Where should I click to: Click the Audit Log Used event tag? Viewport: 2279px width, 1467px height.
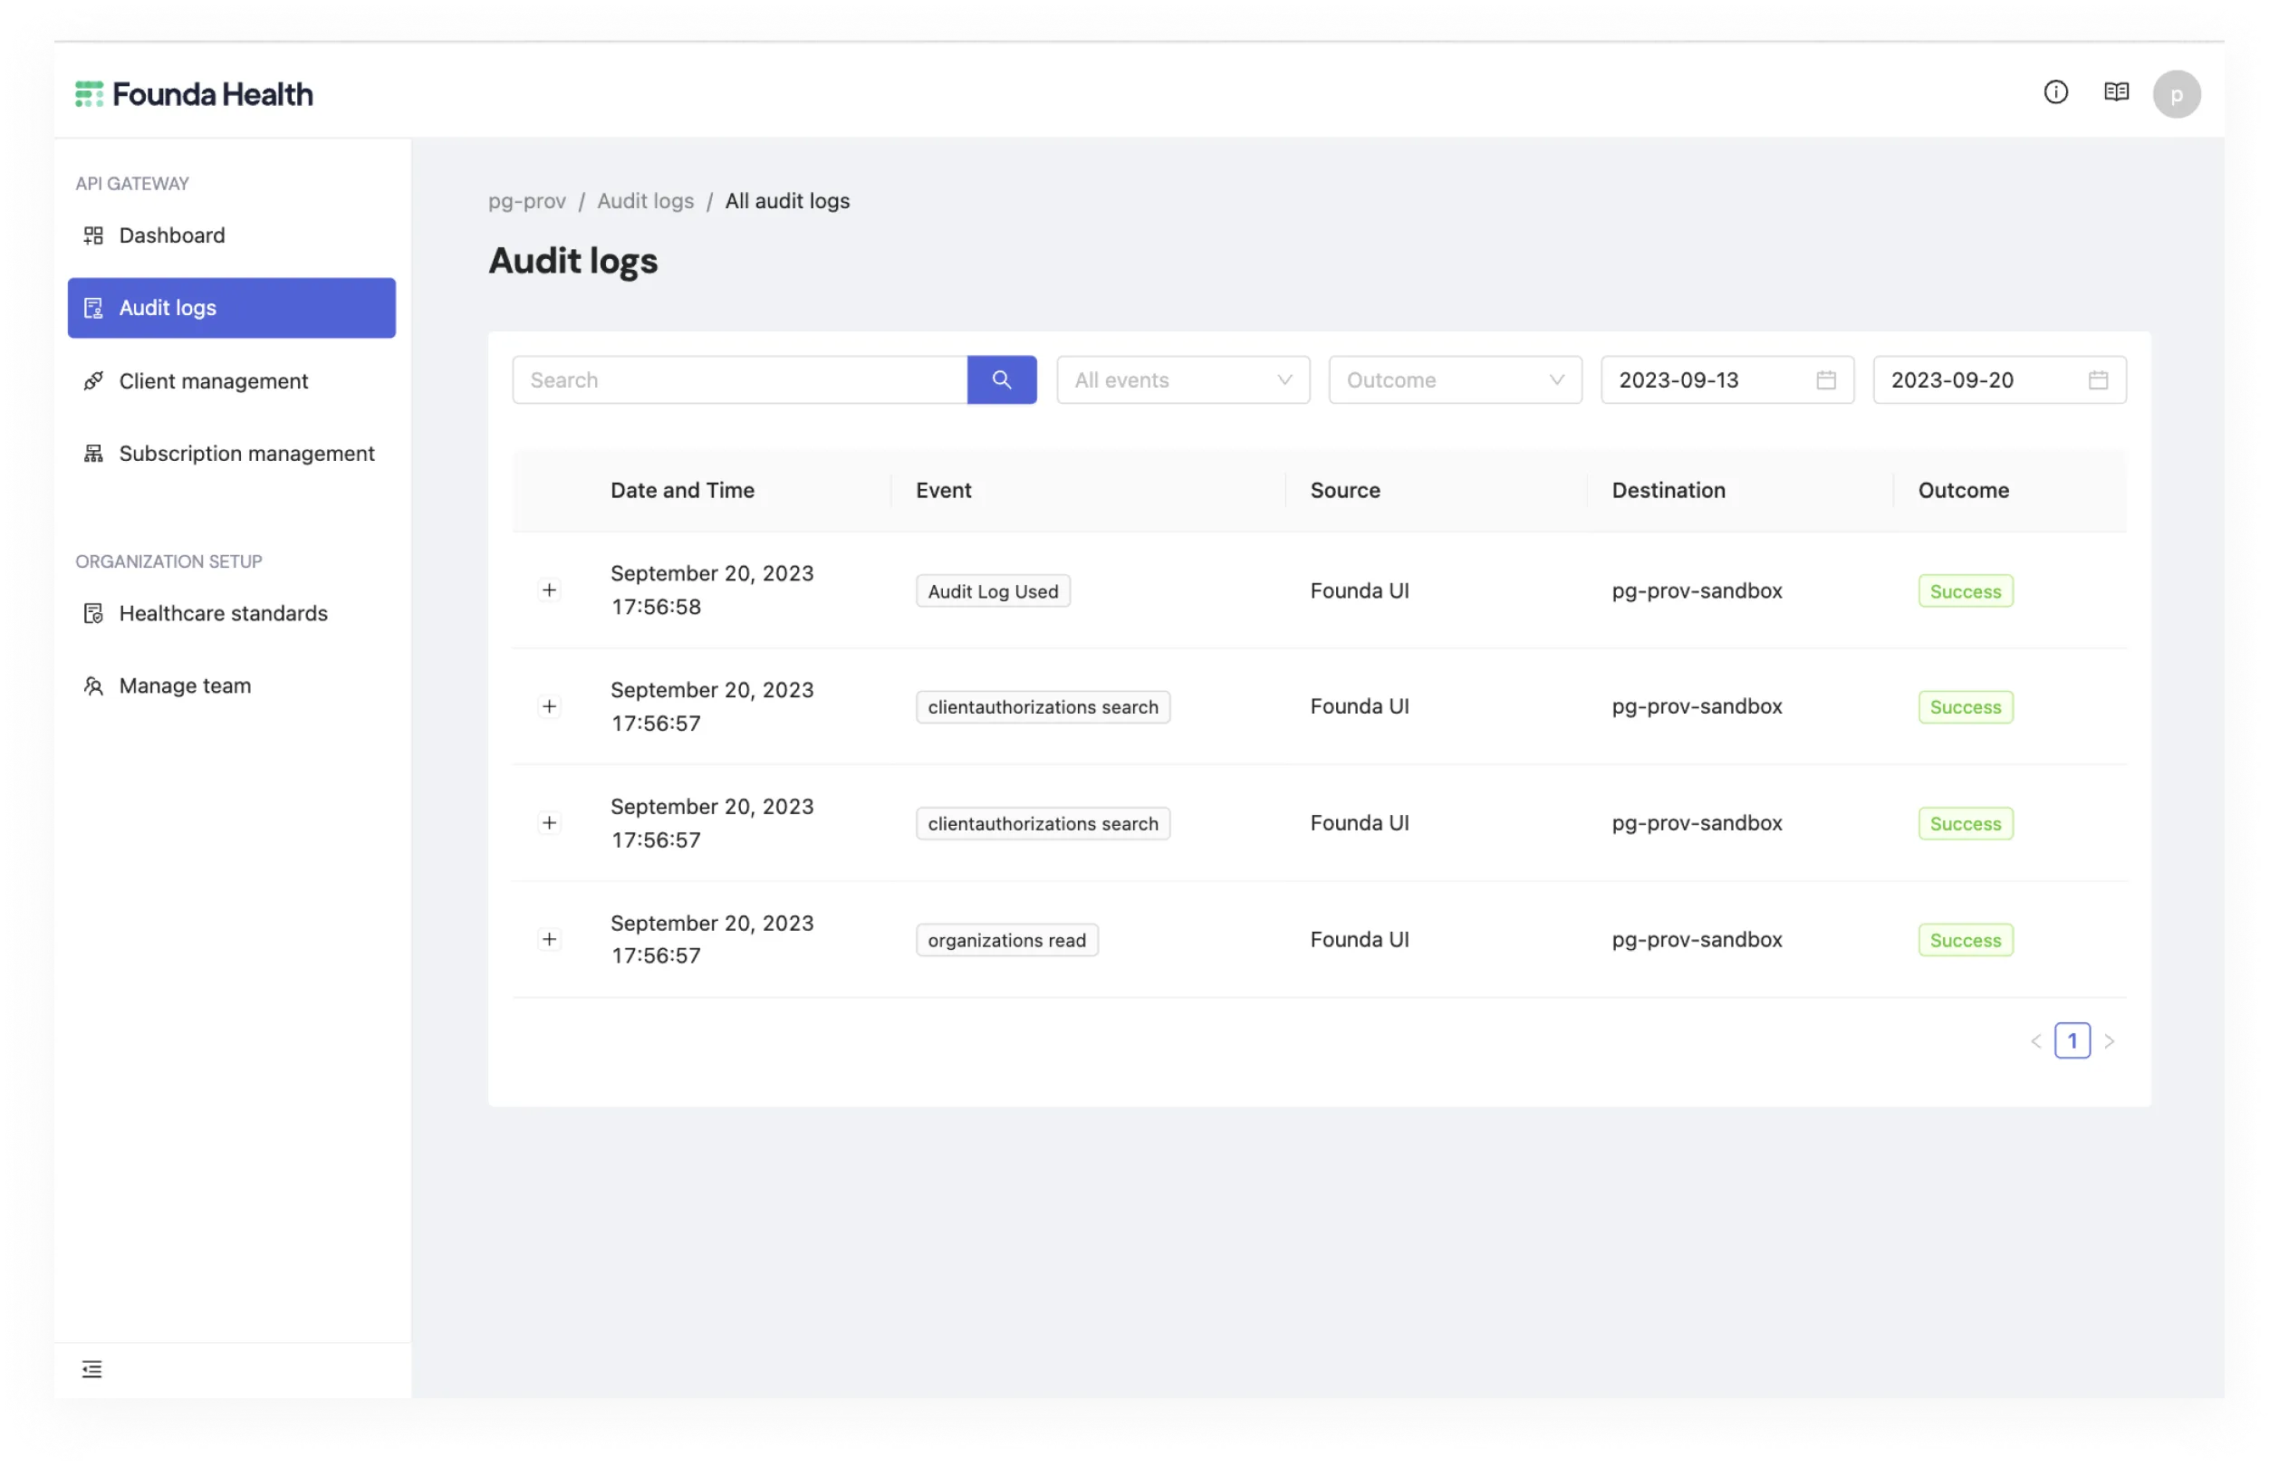coord(993,591)
